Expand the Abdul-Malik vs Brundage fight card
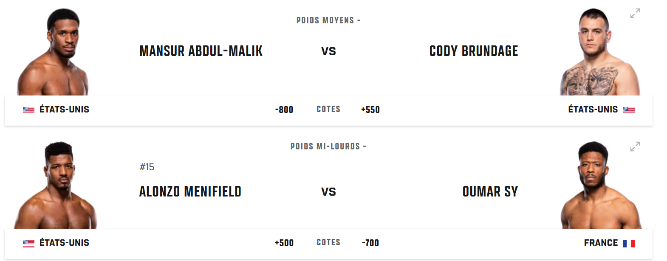The image size is (667, 261). tap(635, 14)
